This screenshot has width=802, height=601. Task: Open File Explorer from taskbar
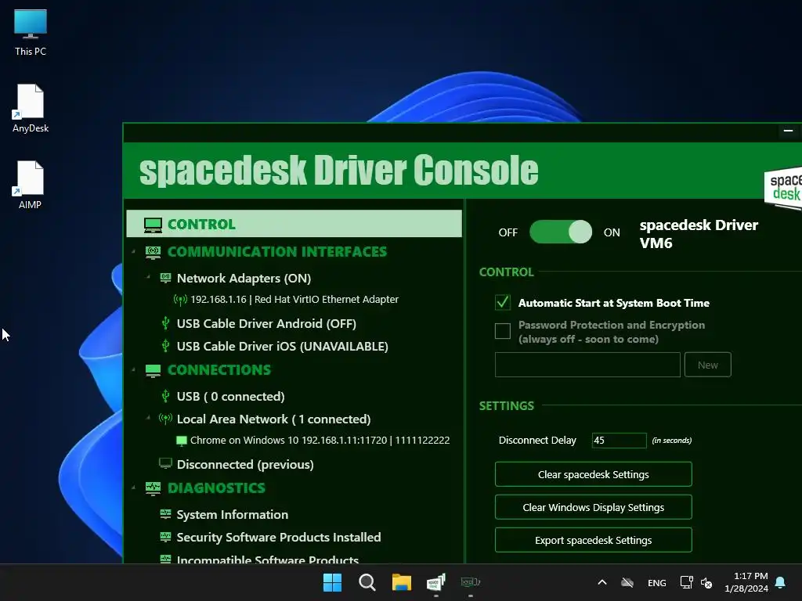[x=402, y=582]
